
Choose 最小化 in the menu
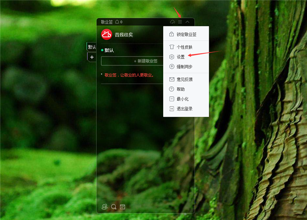[182, 99]
